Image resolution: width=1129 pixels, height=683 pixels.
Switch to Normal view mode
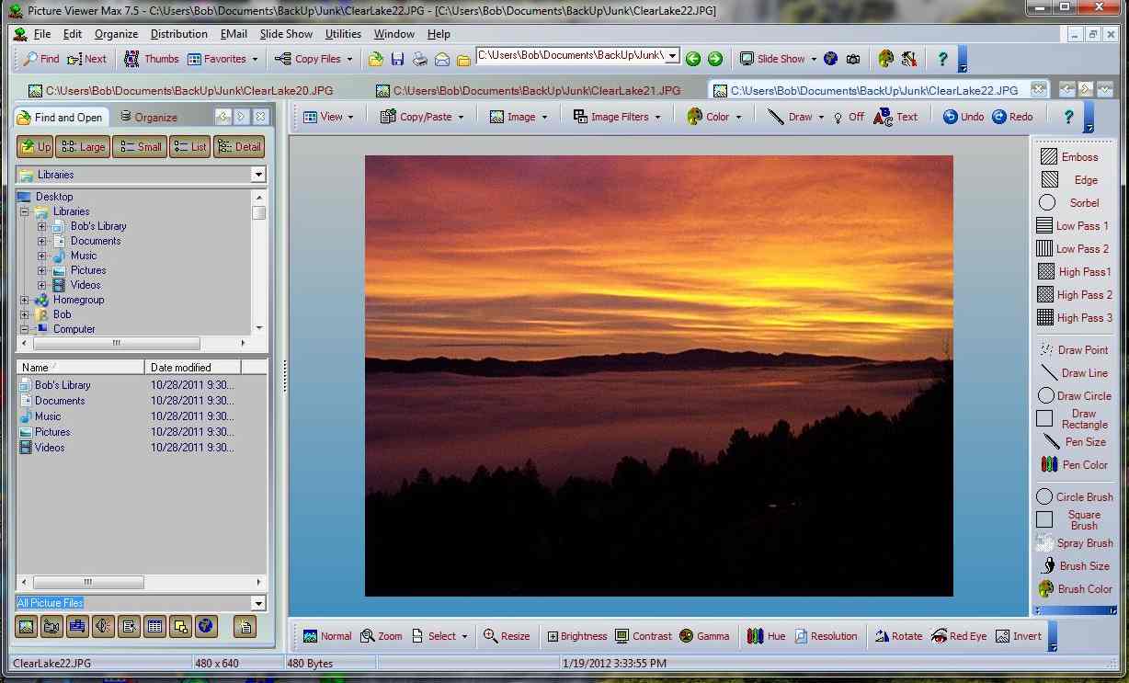(x=327, y=635)
